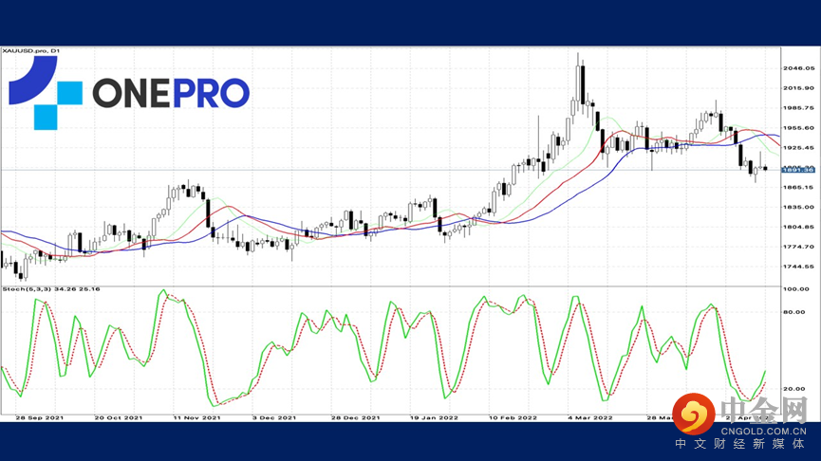This screenshot has width=821, height=461.
Task: Click the 19 Jan 2022 date label
Action: [x=434, y=417]
